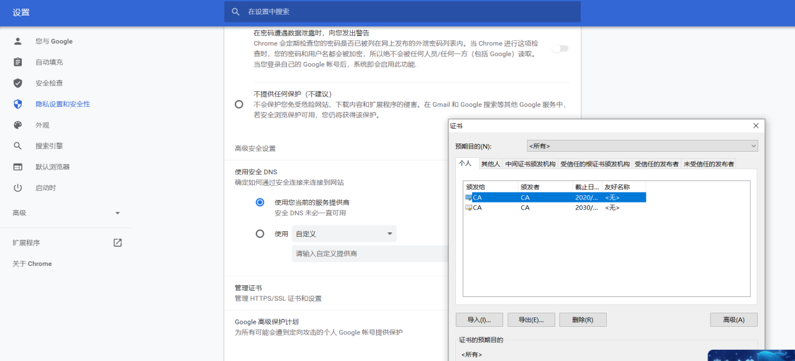Sort by 颁发者 column header
The height and width of the screenshot is (361, 795).
pos(545,186)
